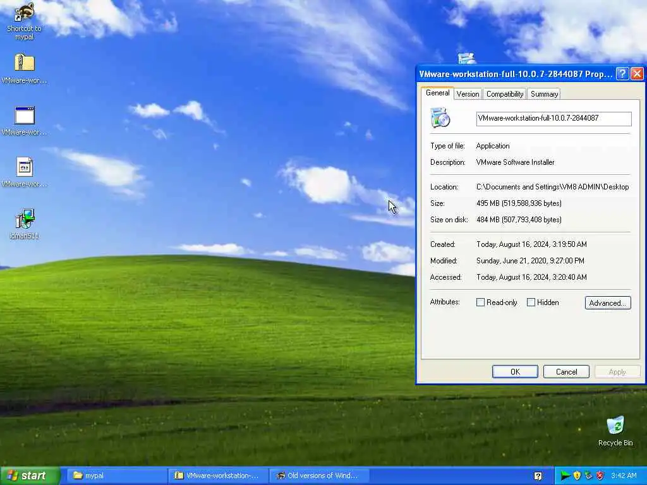This screenshot has height=485, width=647.
Task: Click the Location path text
Action: tap(552, 187)
